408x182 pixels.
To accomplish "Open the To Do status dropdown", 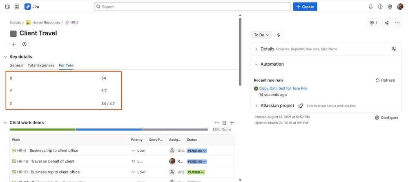I will point(261,35).
